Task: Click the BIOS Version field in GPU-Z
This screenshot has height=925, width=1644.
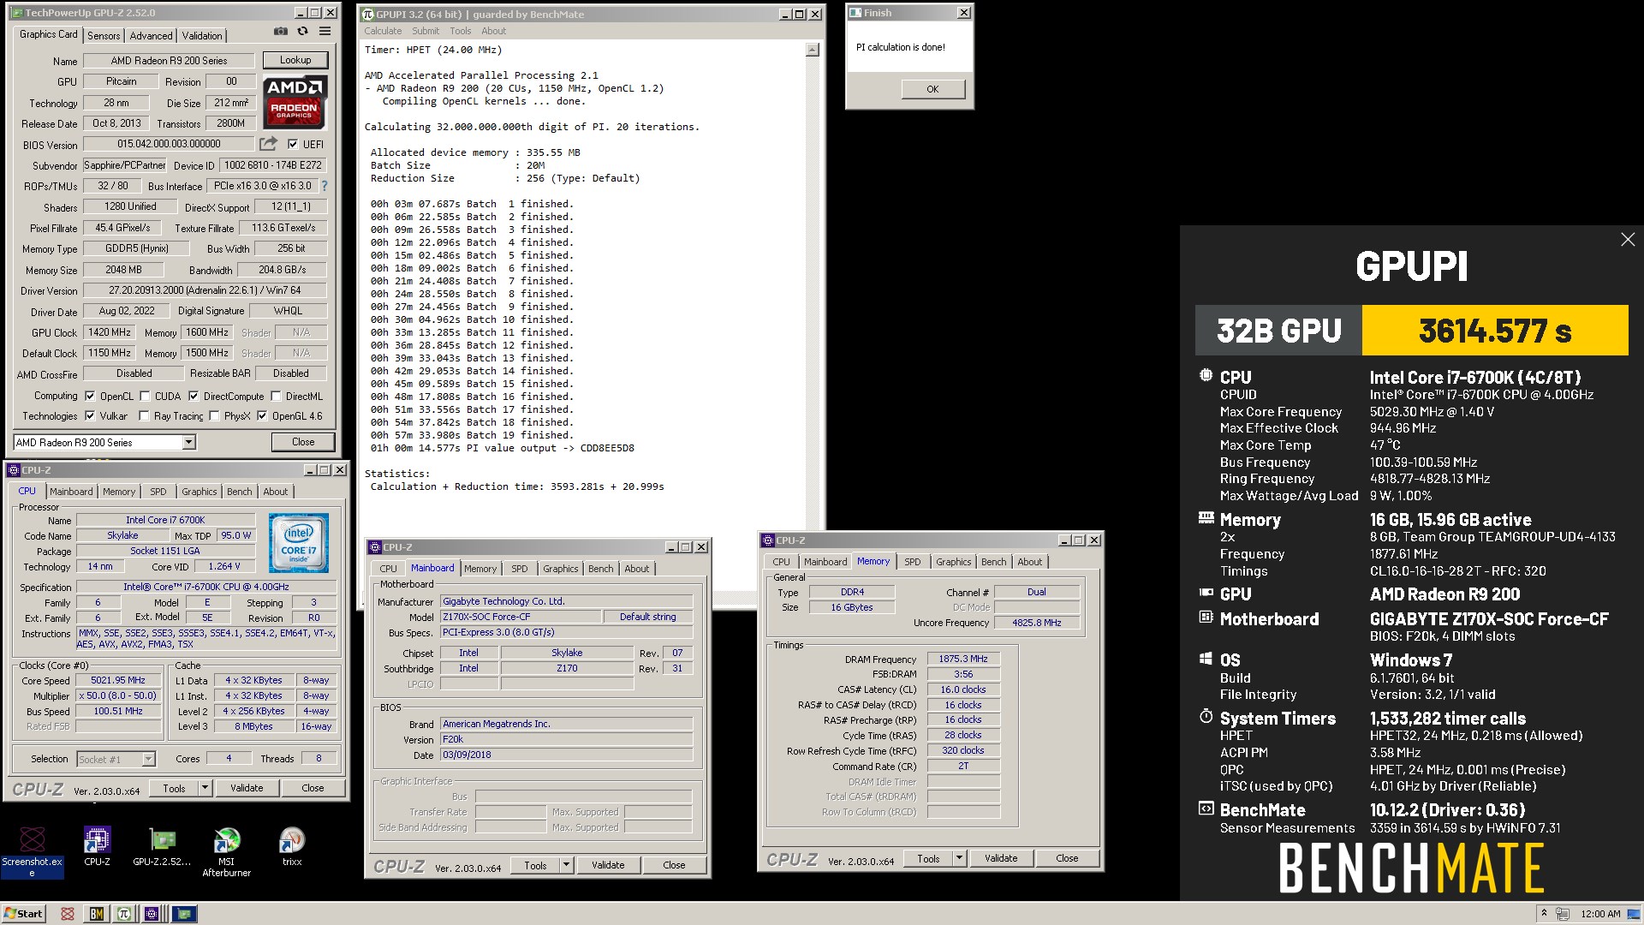Action: point(169,145)
